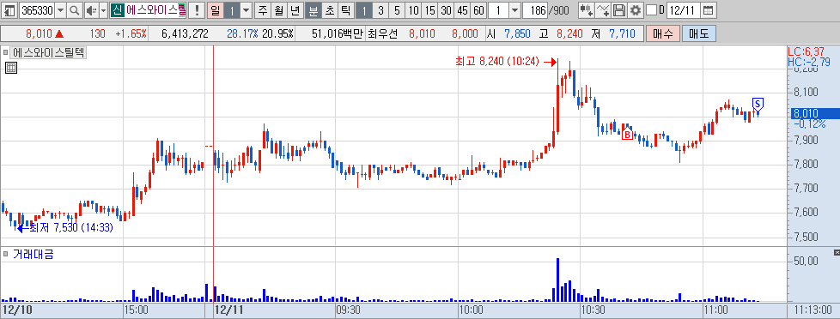Click the grid table icon under chart title

pyautogui.click(x=10, y=68)
